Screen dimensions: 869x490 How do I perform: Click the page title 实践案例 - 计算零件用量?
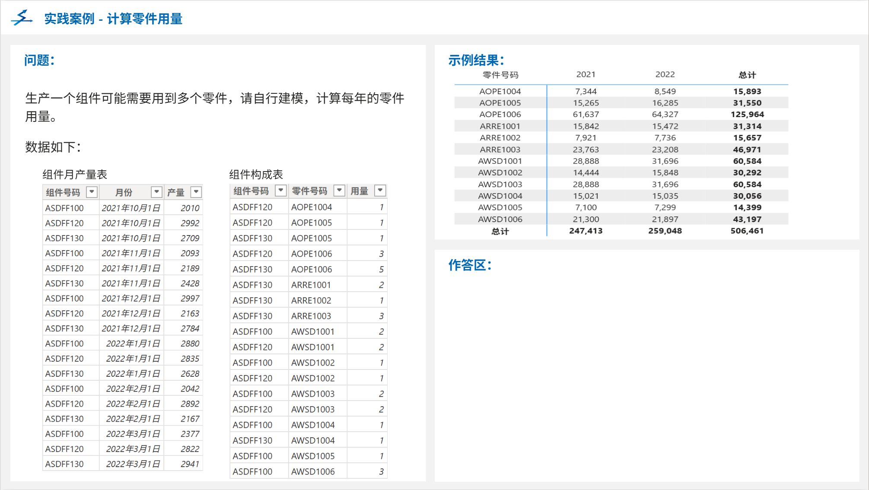click(x=113, y=19)
